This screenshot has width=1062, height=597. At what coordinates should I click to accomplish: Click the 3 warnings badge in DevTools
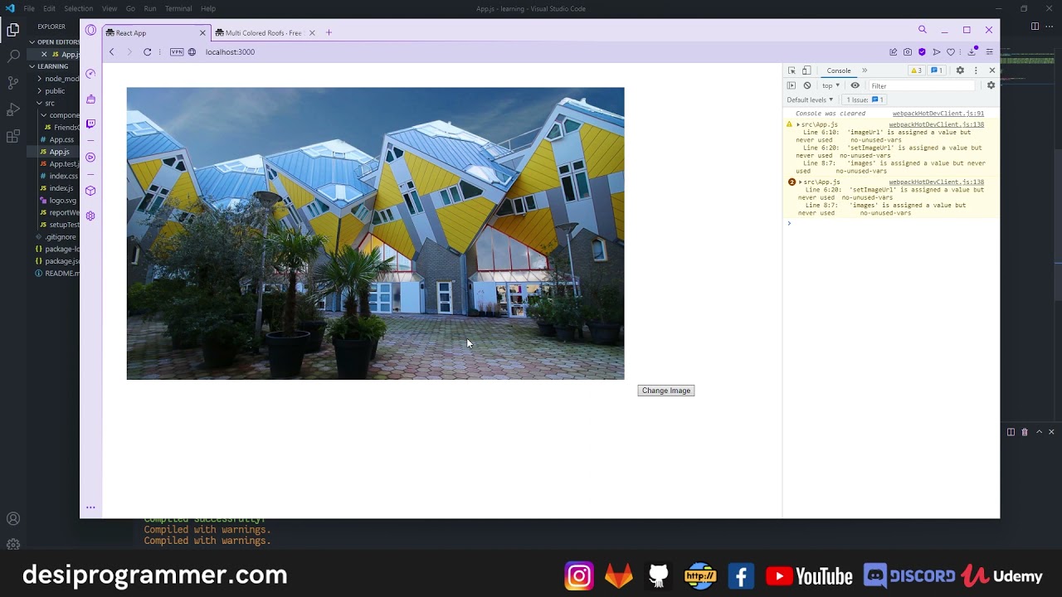(916, 70)
